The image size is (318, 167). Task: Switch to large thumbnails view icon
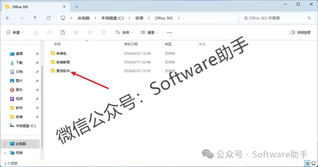pos(314,163)
